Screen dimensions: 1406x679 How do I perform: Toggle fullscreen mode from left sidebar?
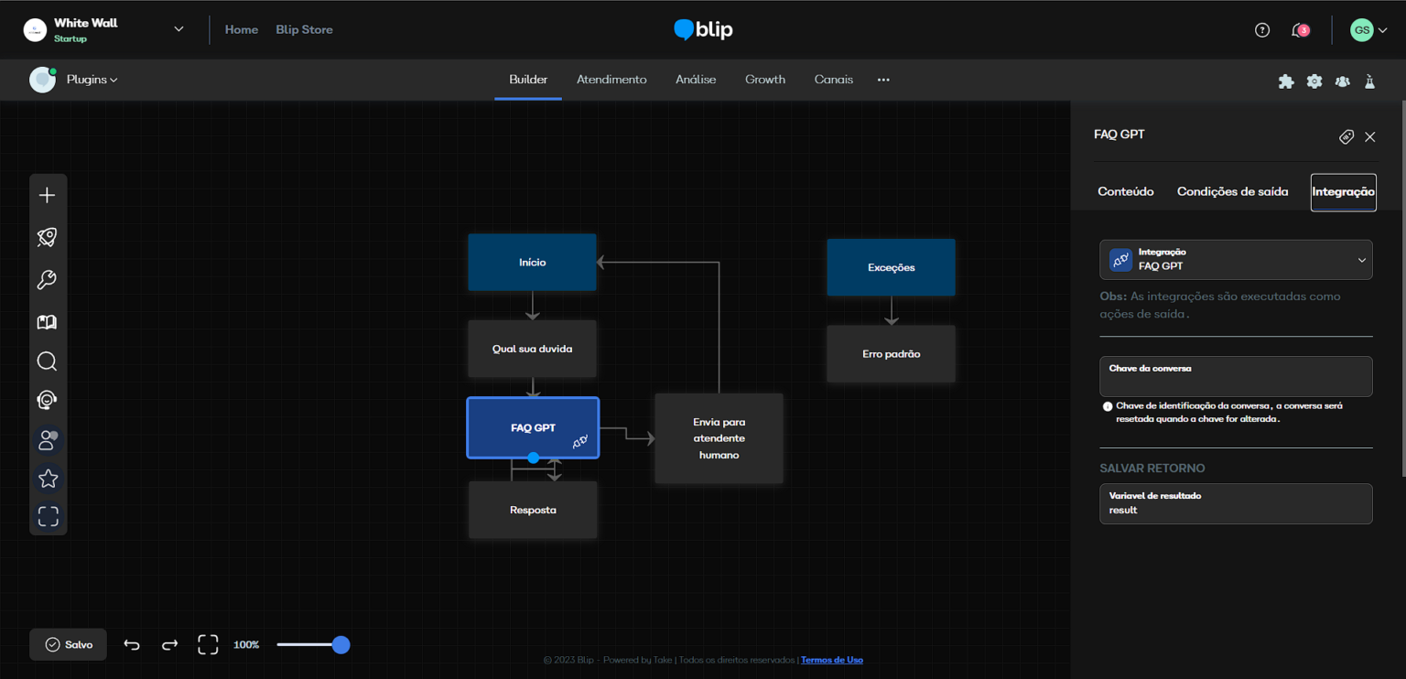pos(47,516)
